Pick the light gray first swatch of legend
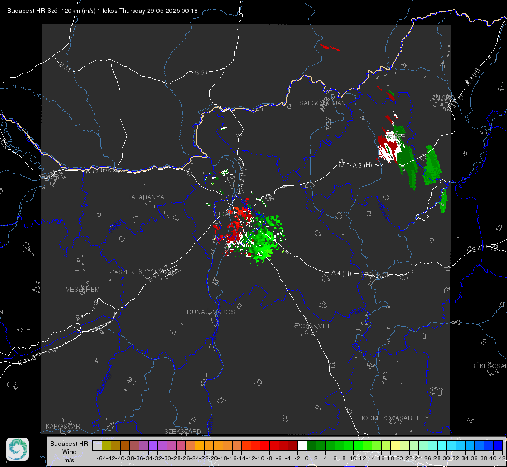 (97, 445)
